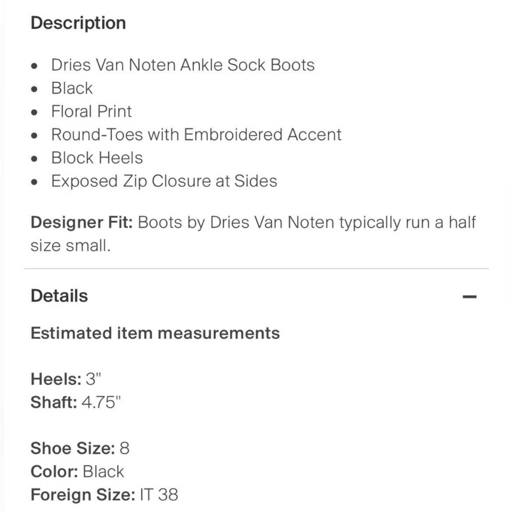
Task: Click the Description heading
Action: (x=78, y=24)
